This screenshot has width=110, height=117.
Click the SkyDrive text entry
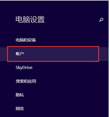click(x=24, y=68)
